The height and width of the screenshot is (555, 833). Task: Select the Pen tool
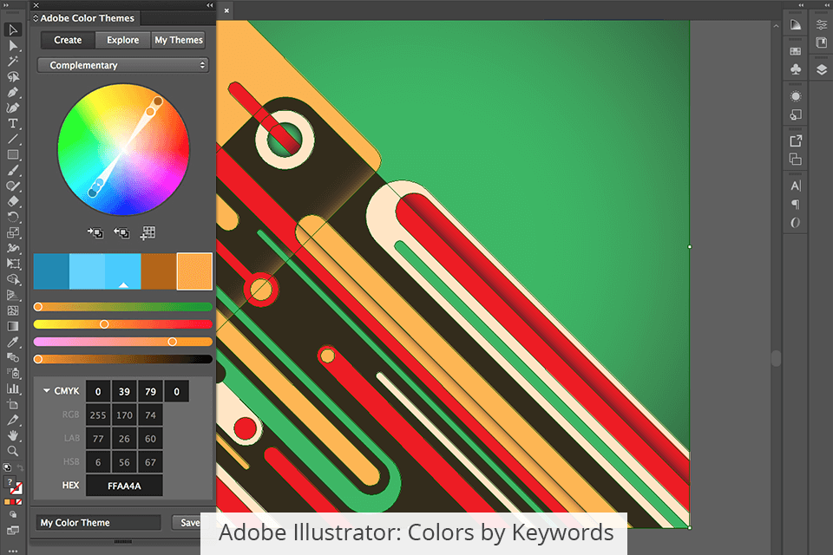pos(13,93)
